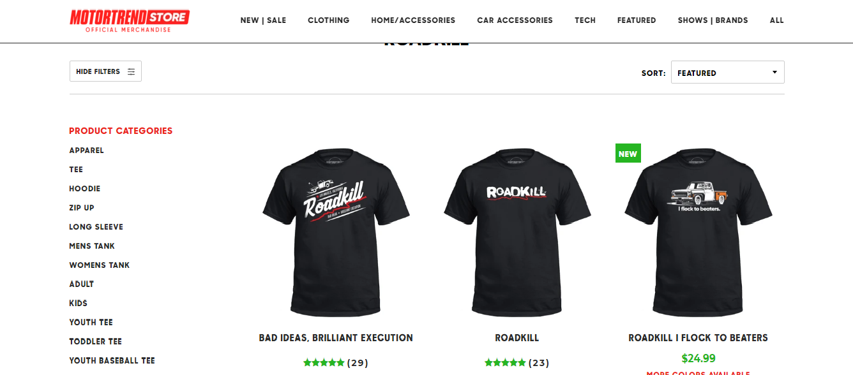View the Roadkill logo tee image

[517, 233]
